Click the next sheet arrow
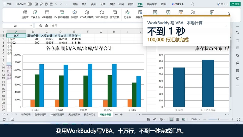Screen dimensions: 243x137 point(12,114)
